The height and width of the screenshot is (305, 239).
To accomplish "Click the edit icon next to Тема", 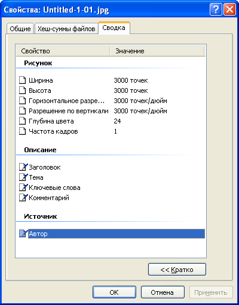I will coord(23,177).
